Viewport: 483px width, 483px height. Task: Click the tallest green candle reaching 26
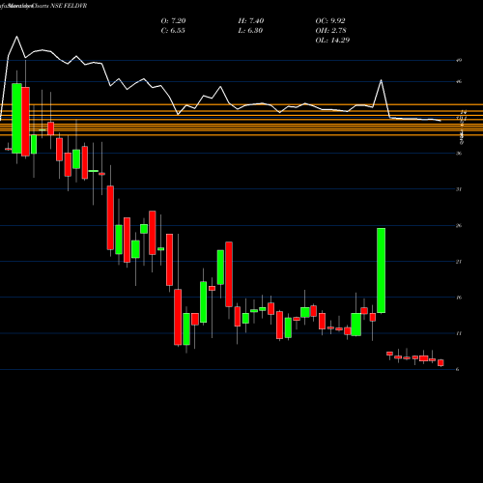[382, 270]
